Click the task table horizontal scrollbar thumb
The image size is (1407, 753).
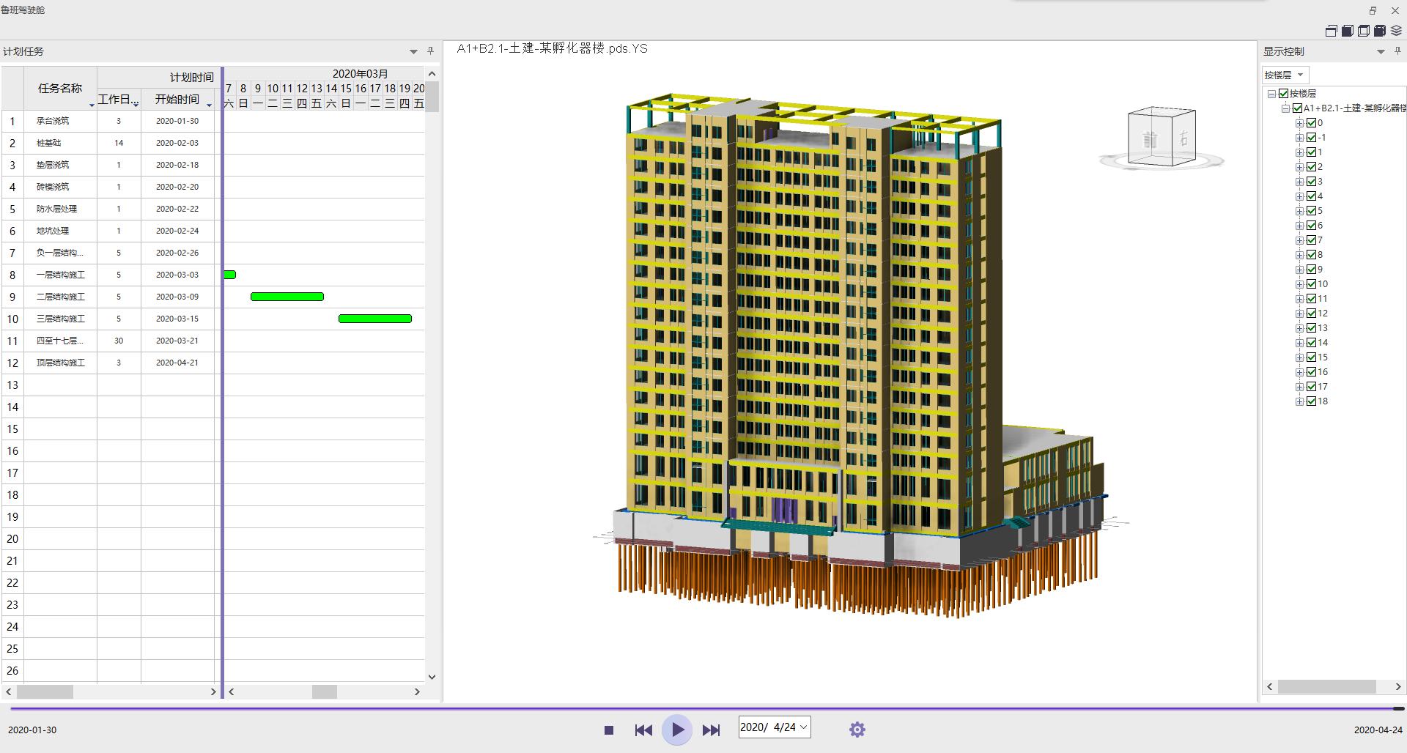point(45,691)
